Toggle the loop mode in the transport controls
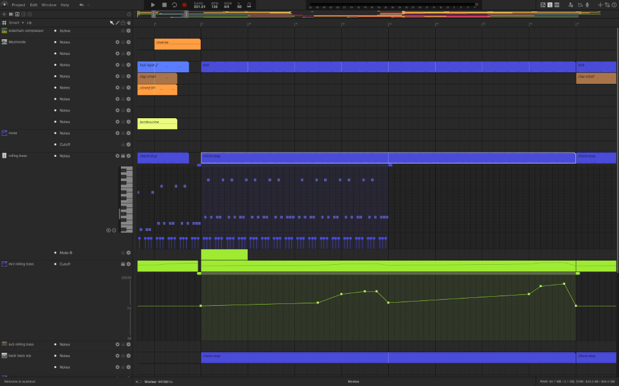The height and width of the screenshot is (386, 619). [x=175, y=5]
